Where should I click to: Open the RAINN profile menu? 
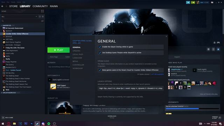click(54, 6)
